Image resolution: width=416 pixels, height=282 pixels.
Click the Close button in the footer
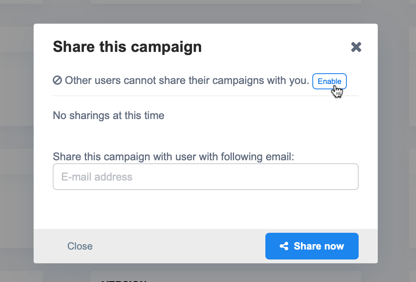[x=80, y=246]
